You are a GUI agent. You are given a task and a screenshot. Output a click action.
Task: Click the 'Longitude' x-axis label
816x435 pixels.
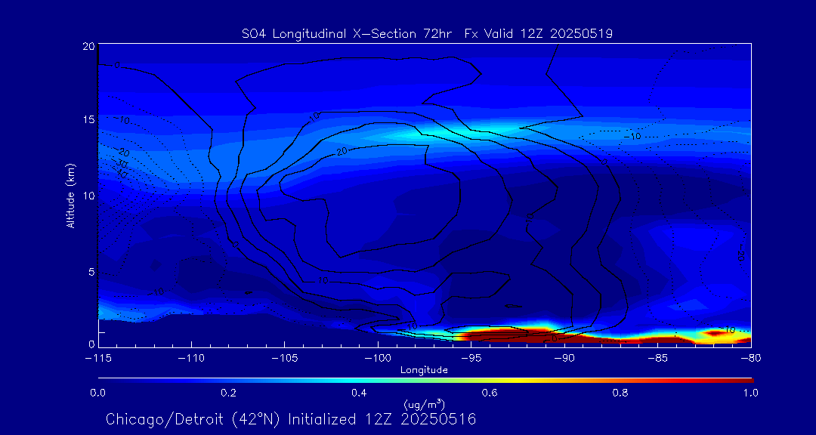point(424,370)
